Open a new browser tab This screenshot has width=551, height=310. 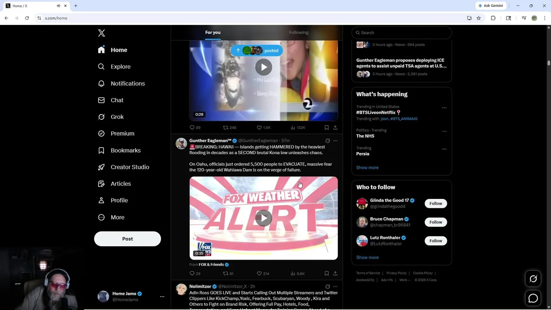[76, 6]
